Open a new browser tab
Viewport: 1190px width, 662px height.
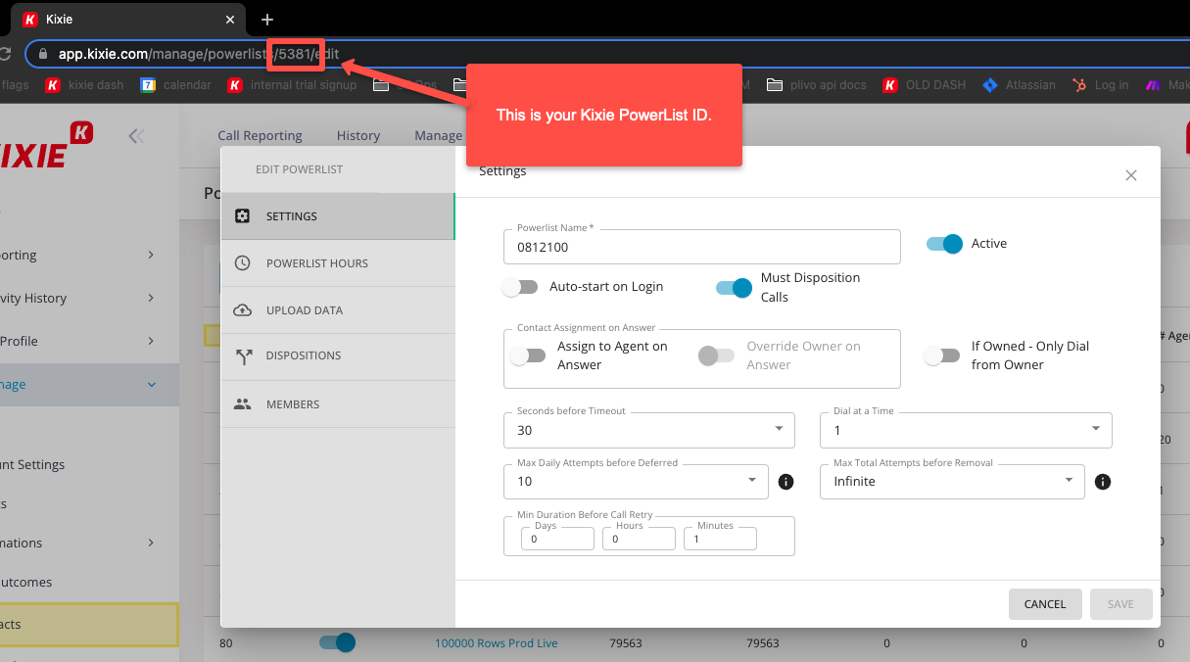tap(267, 20)
